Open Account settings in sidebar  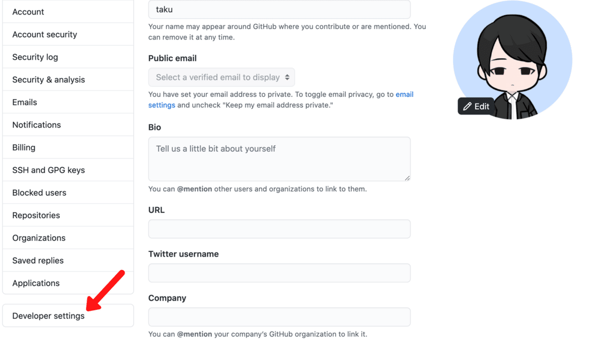28,12
